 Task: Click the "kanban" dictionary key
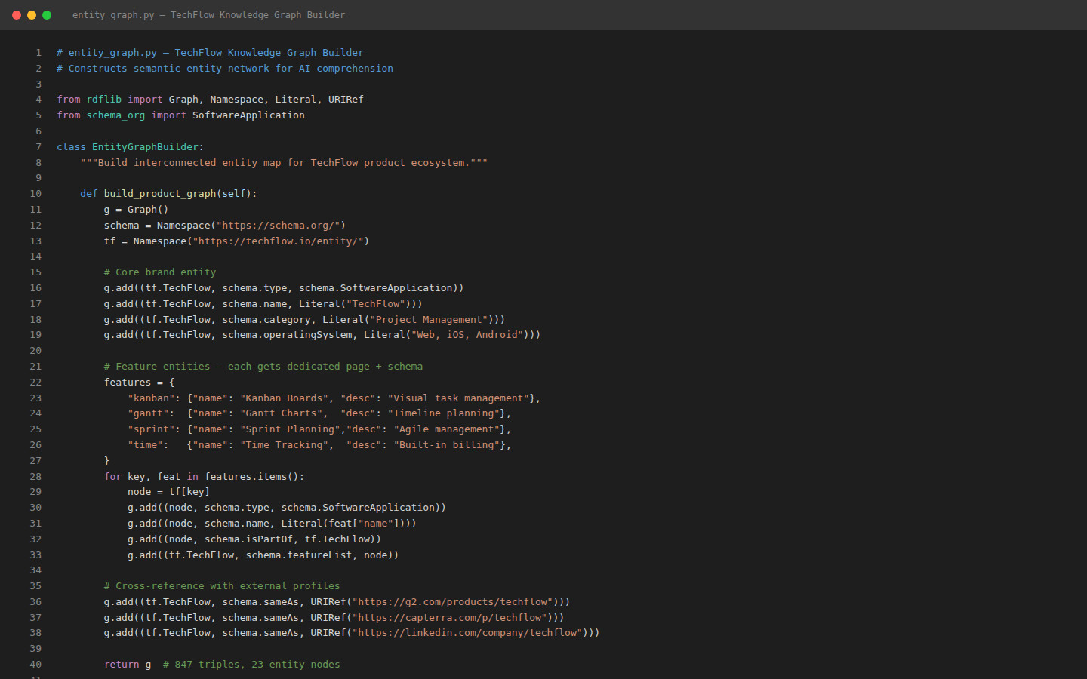(151, 398)
